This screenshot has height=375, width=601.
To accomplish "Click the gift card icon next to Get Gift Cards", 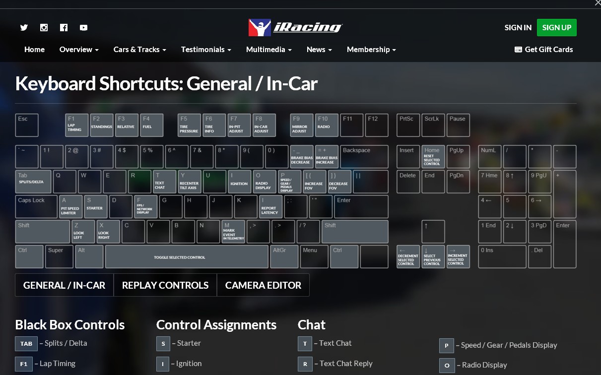I will tap(518, 50).
